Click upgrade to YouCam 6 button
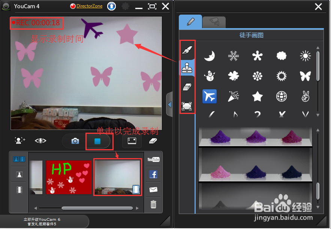 click(x=42, y=221)
